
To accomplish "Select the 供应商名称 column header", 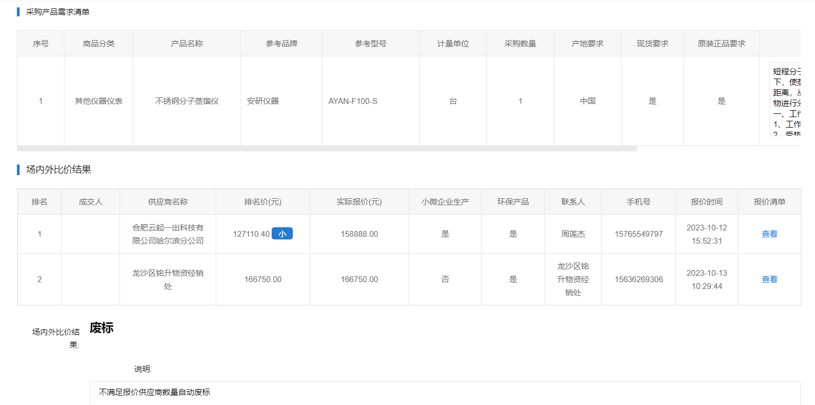I will [x=168, y=202].
